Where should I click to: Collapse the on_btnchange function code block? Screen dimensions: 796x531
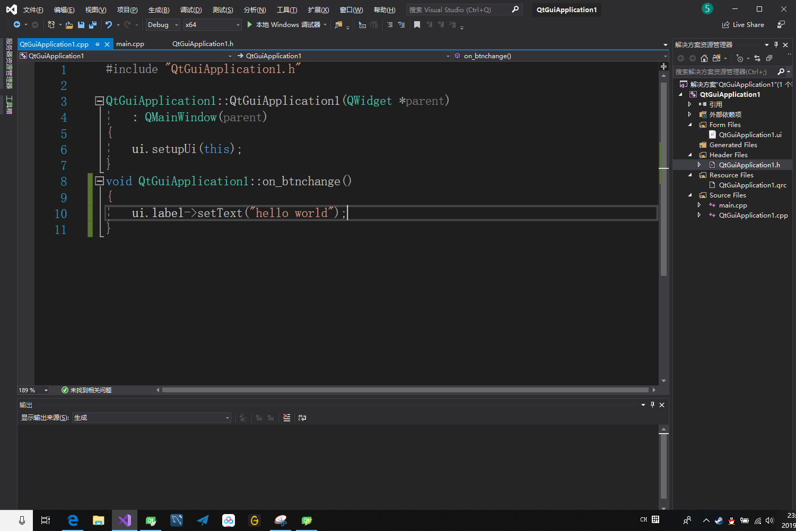99,181
